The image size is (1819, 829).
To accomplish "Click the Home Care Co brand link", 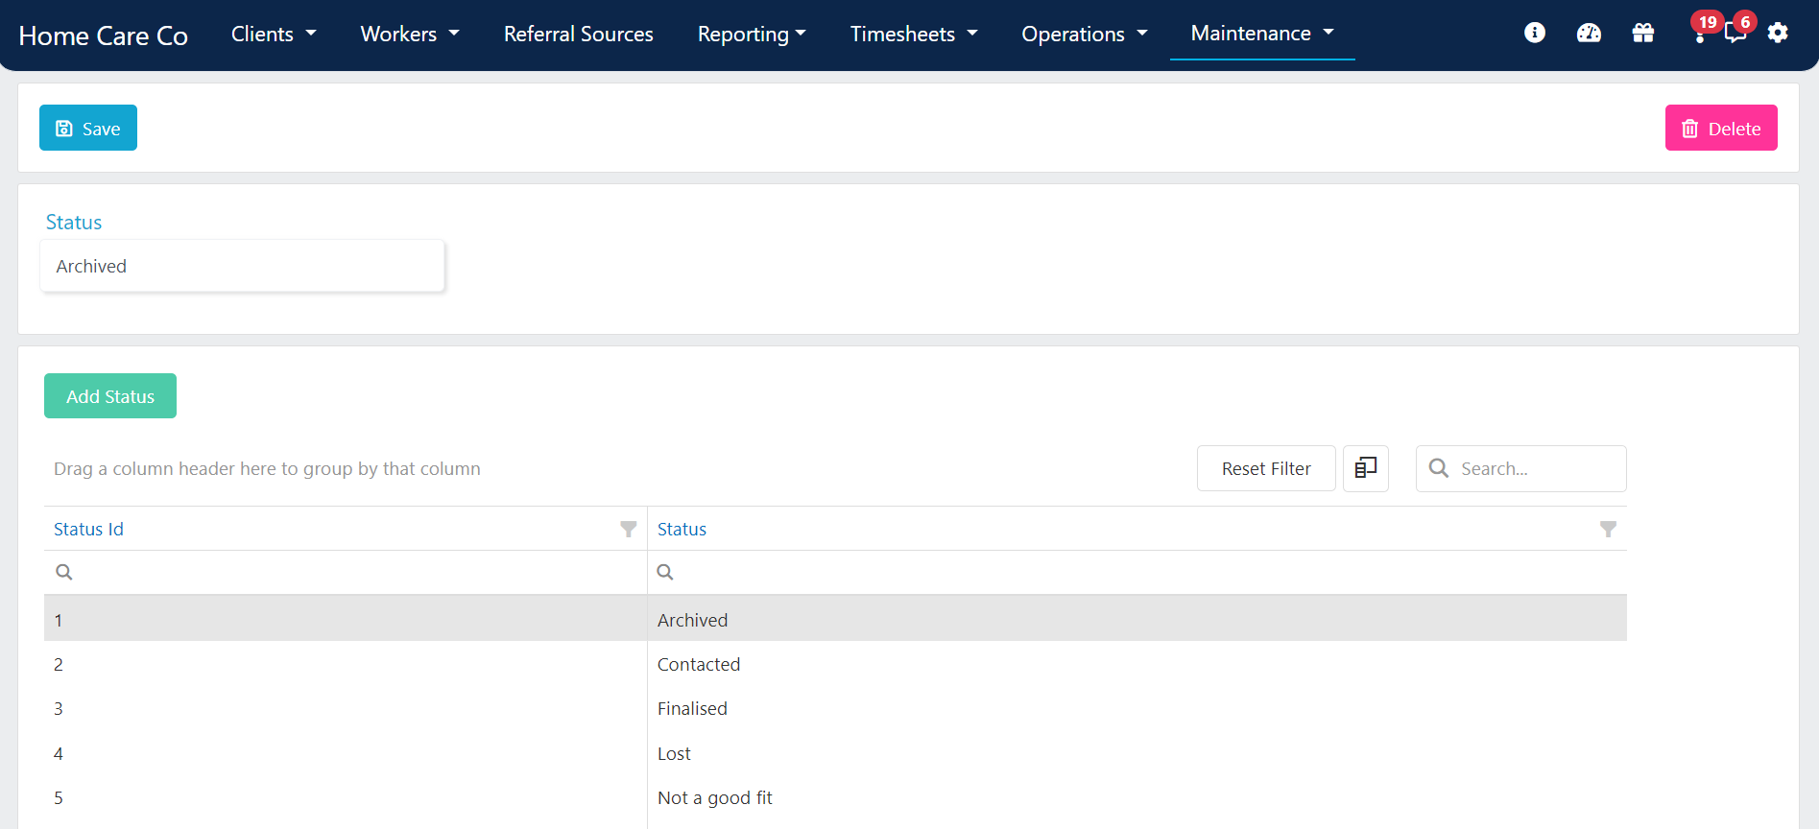I will [104, 36].
